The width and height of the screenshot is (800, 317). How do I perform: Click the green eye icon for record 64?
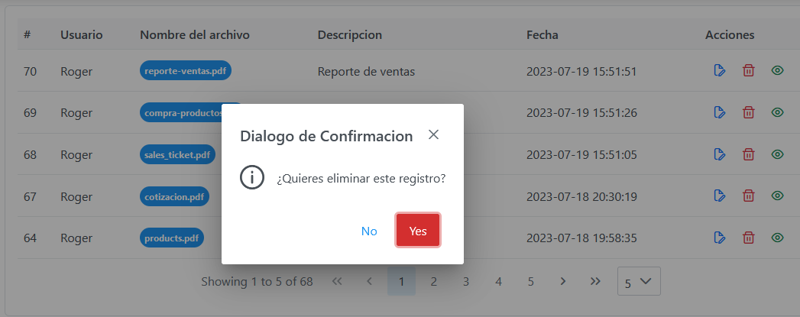(777, 238)
